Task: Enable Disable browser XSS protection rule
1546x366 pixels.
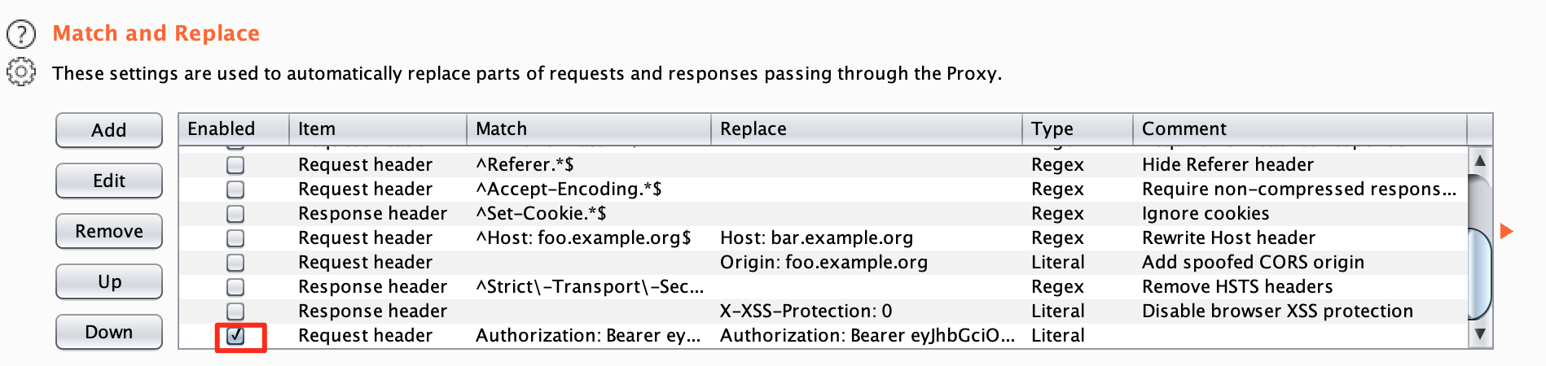Action: click(x=235, y=312)
